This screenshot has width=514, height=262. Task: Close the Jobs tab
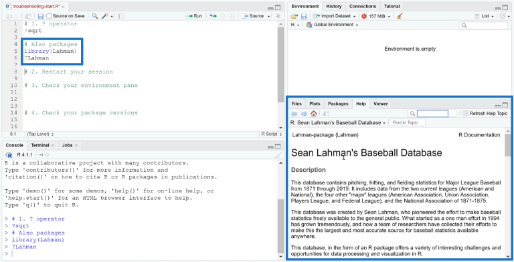tap(76, 146)
